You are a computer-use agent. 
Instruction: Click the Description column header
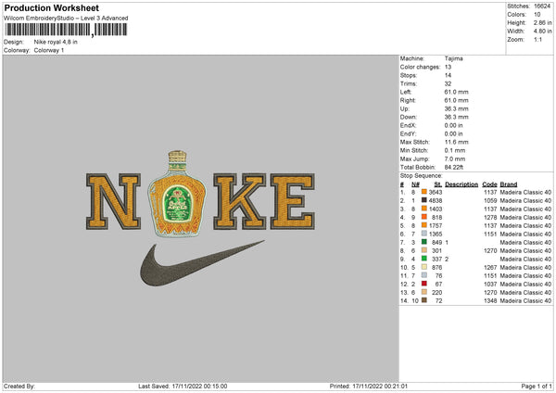461,184
